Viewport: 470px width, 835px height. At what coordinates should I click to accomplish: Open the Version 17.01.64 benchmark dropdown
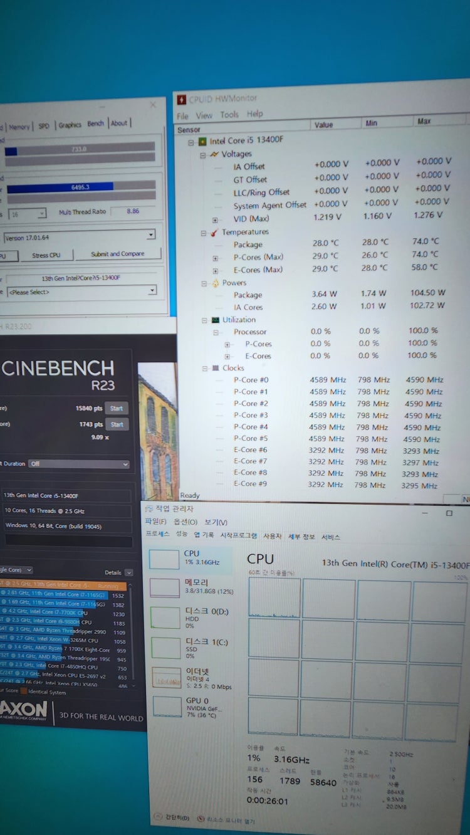click(x=79, y=237)
